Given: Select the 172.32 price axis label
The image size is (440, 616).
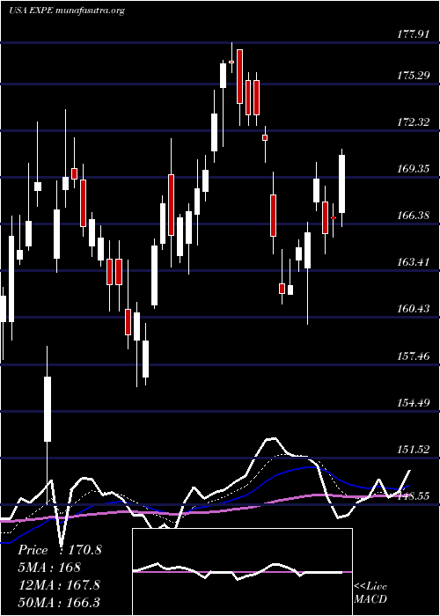Looking at the screenshot, I should (412, 122).
